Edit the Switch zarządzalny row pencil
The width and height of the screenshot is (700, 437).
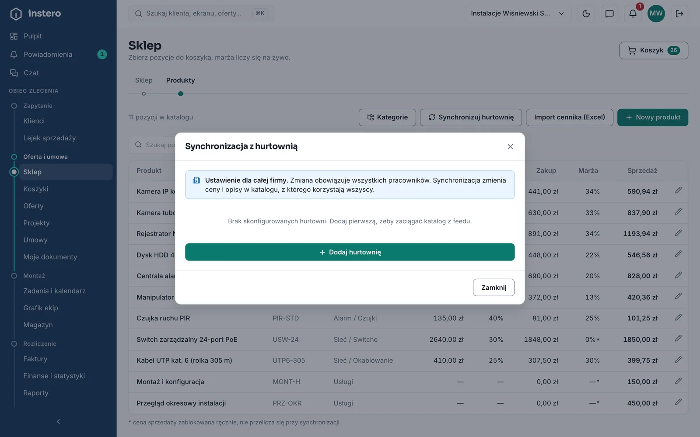tap(678, 338)
